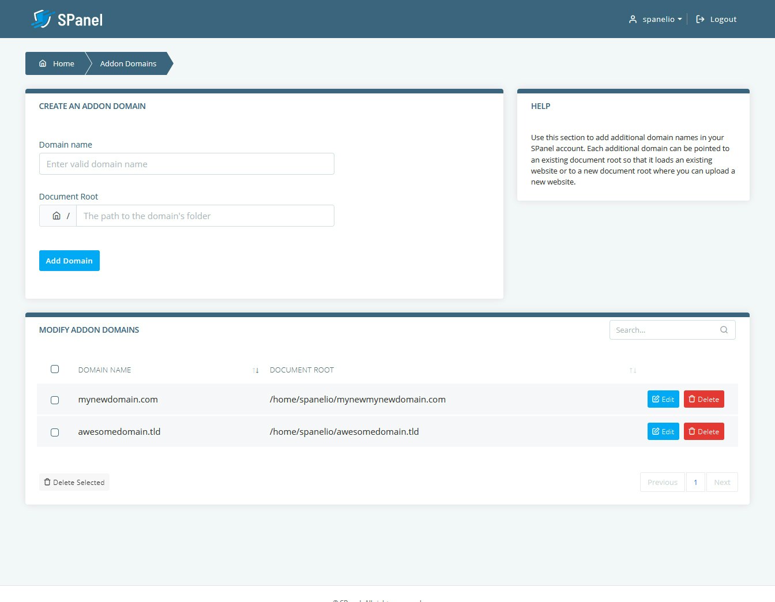Click the trash Delete icon for awesomedomain.tld
The image size is (775, 602).
tap(691, 431)
